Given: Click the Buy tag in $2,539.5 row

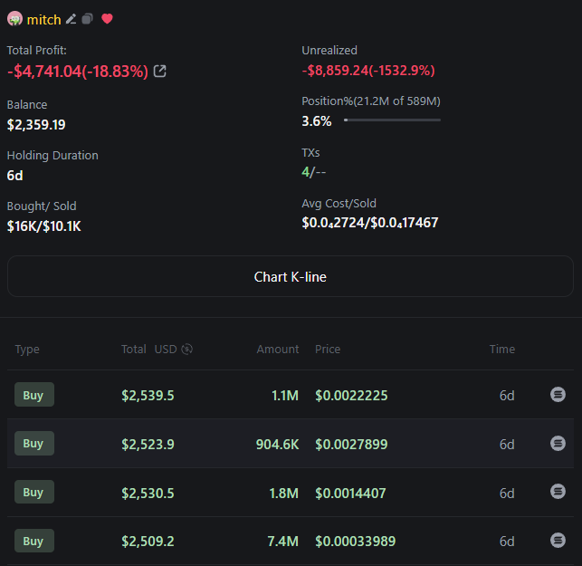Looking at the screenshot, I should pyautogui.click(x=34, y=395).
